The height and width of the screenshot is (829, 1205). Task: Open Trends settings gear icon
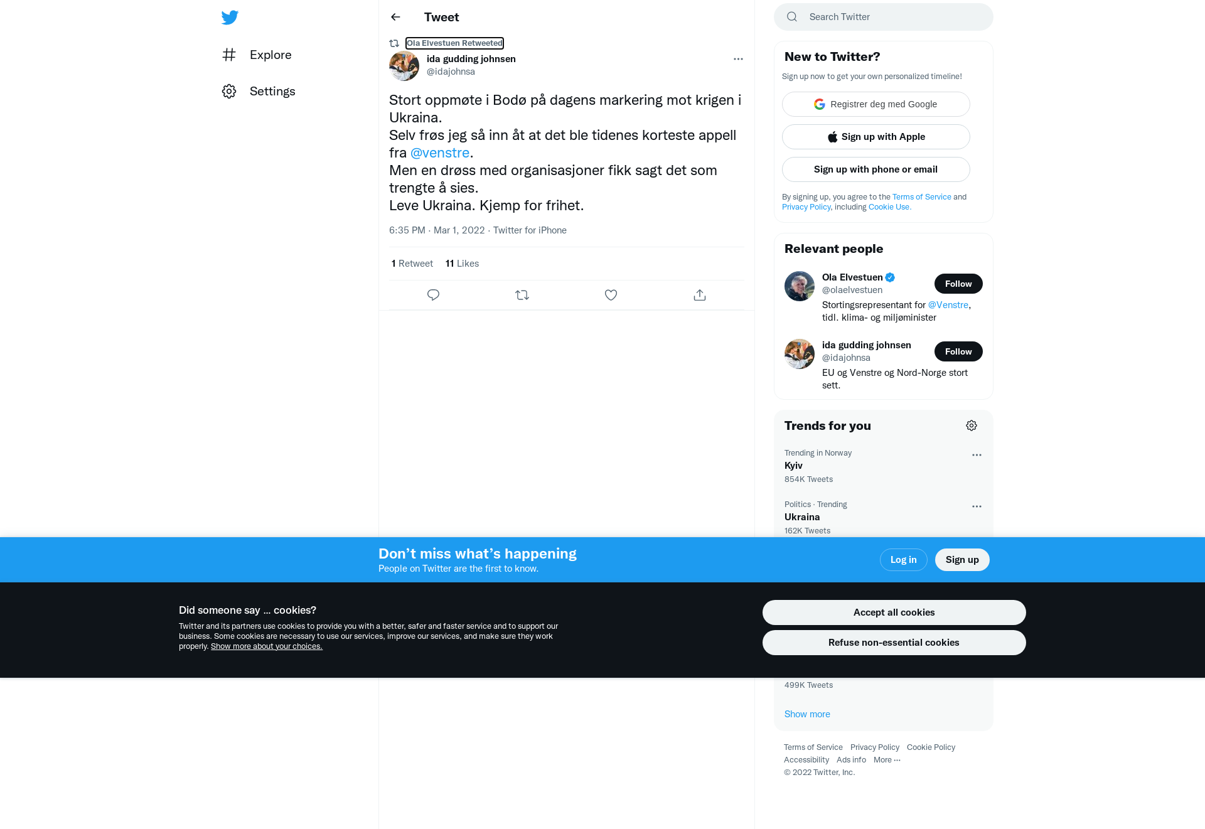[972, 425]
